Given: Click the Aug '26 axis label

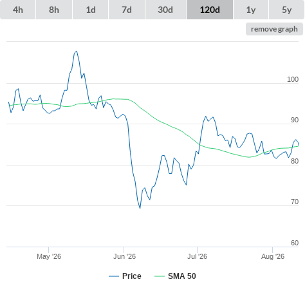Looking at the screenshot, I should click(273, 256).
